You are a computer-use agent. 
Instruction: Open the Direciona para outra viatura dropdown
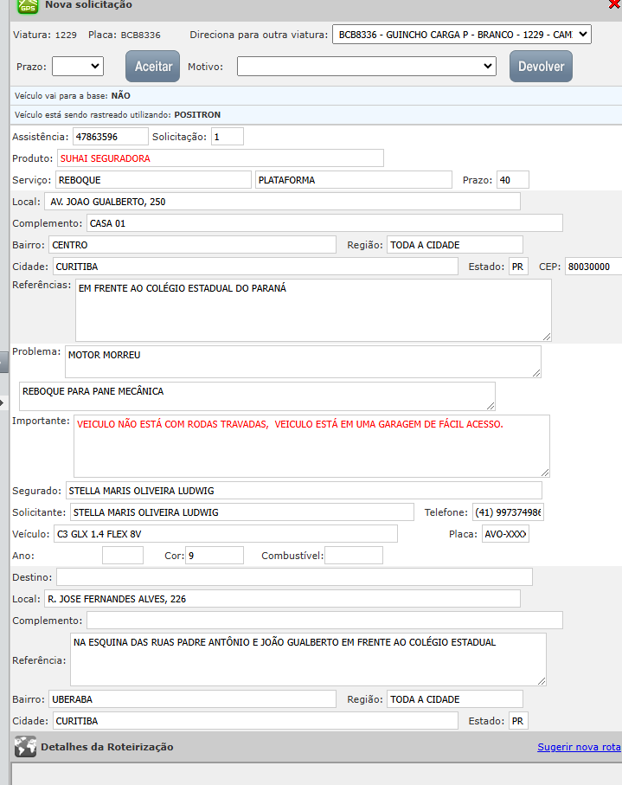[x=461, y=35]
